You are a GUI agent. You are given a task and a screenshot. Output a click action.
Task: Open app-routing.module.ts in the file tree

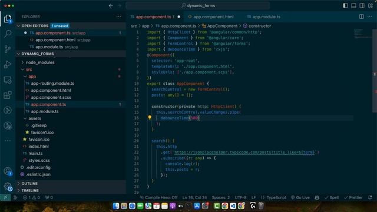pyautogui.click(x=52, y=84)
